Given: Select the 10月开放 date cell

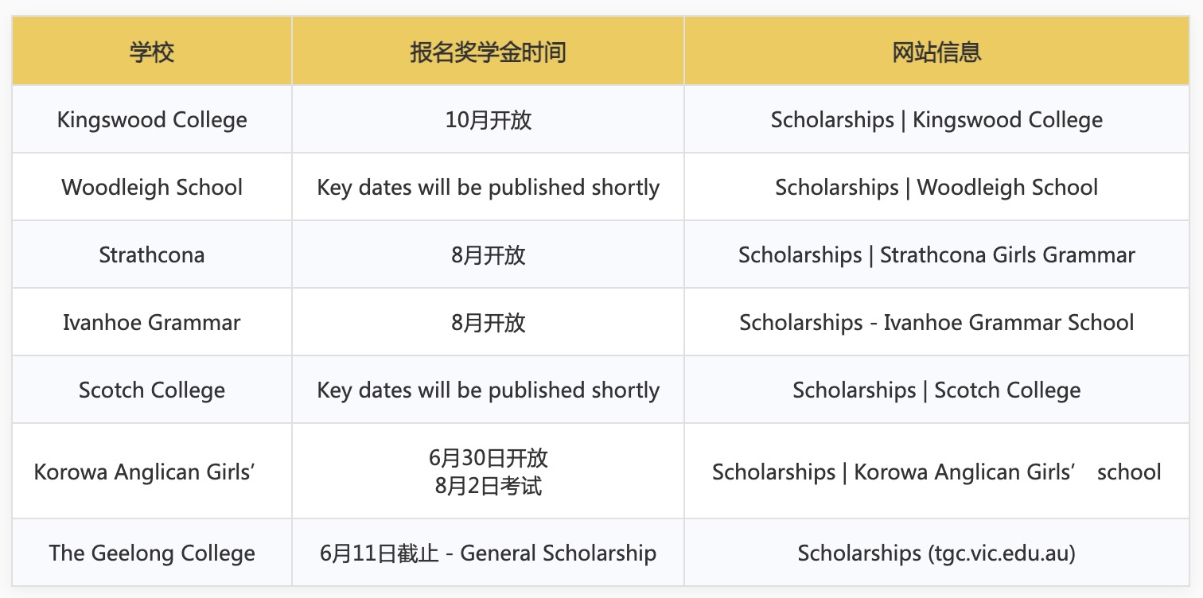Looking at the screenshot, I should pos(488,119).
